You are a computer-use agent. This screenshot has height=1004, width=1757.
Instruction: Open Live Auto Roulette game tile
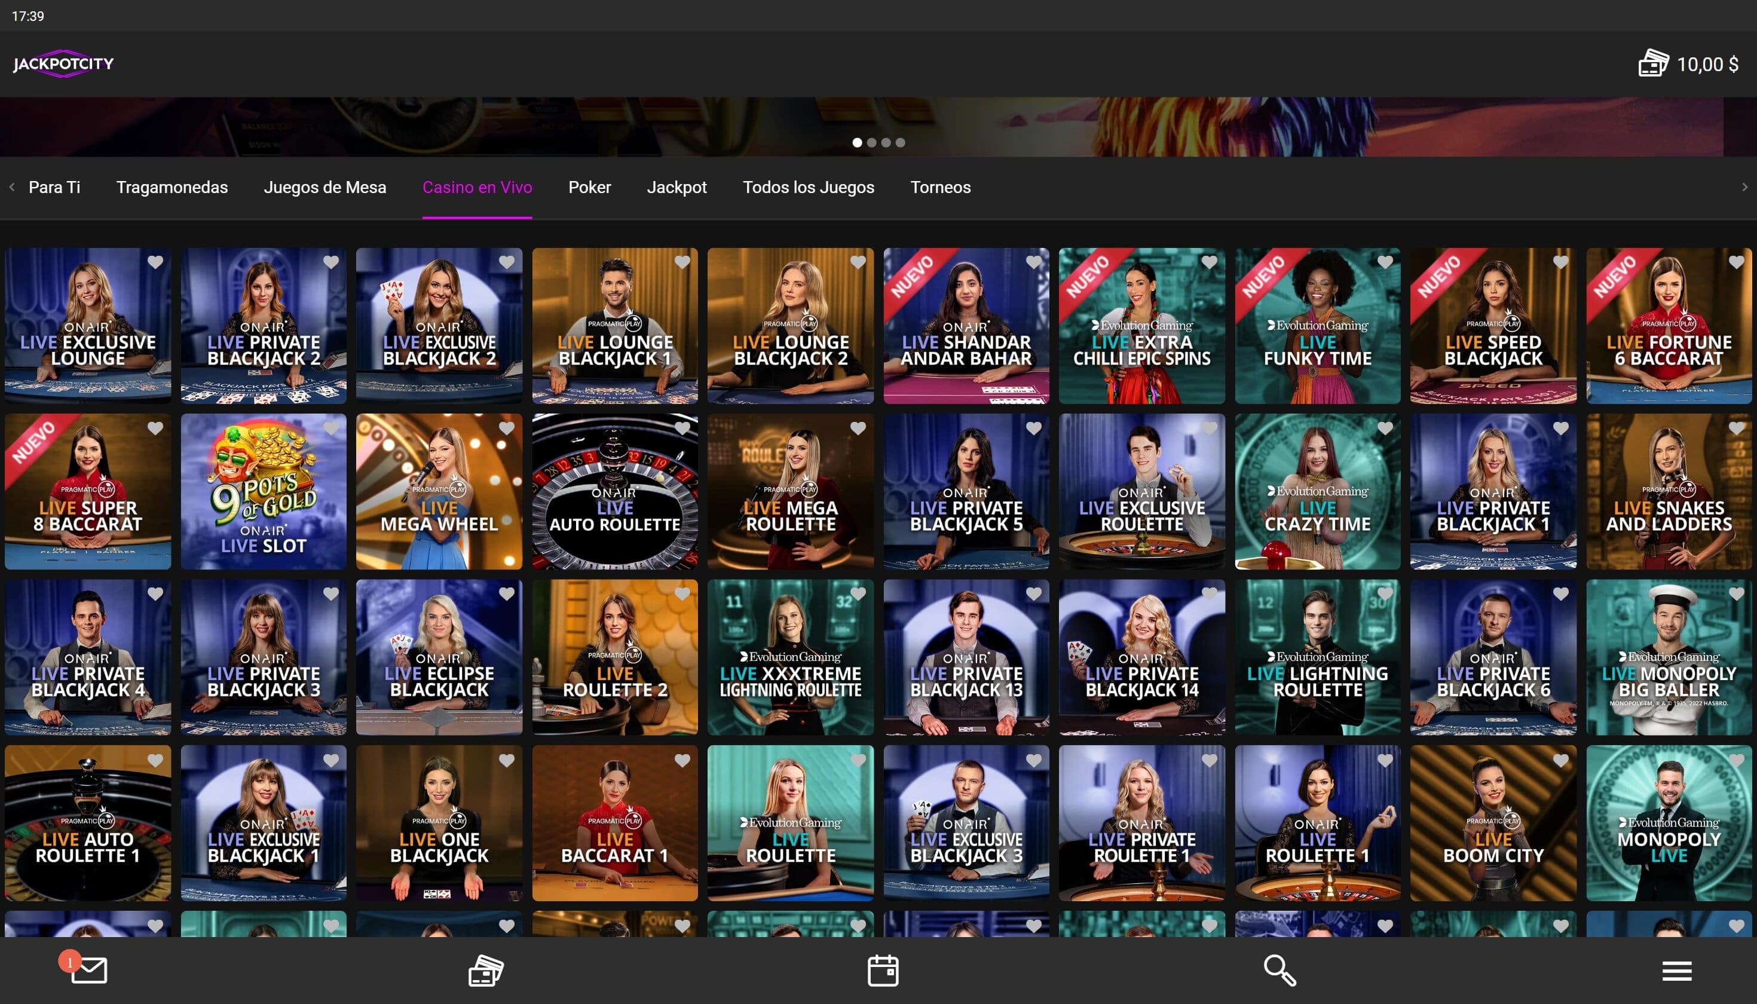click(614, 491)
